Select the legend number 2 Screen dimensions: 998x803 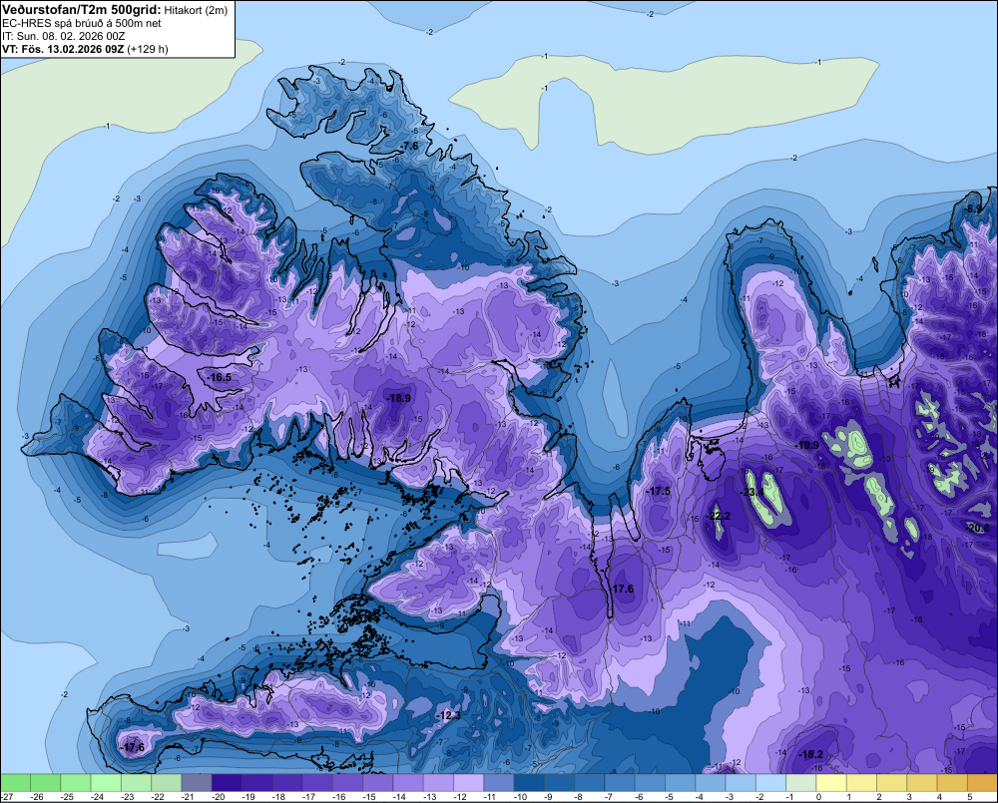(879, 797)
